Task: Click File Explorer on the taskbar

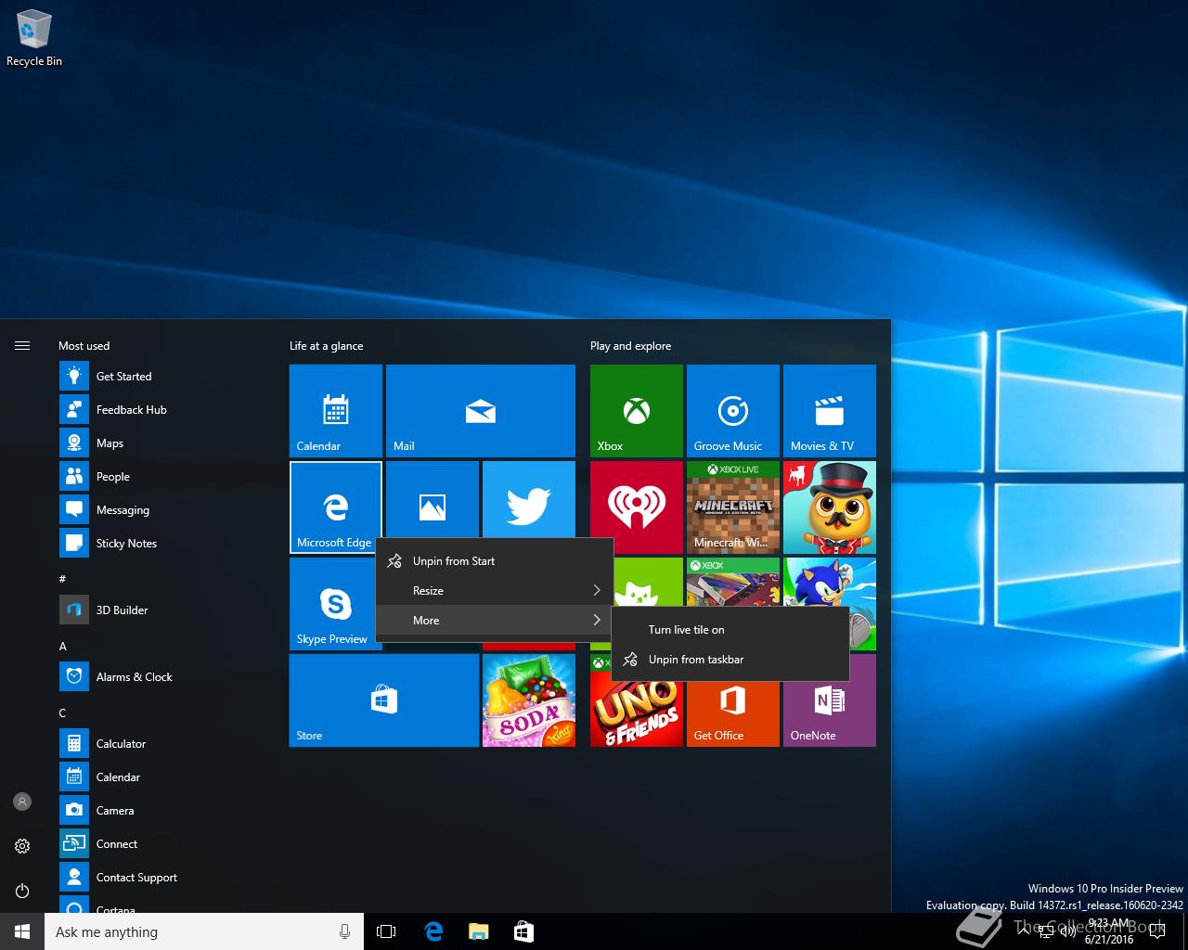Action: (x=478, y=931)
